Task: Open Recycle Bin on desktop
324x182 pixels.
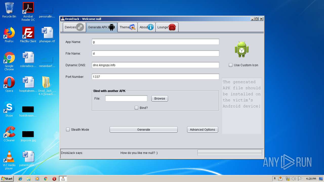Action: pos(9,10)
